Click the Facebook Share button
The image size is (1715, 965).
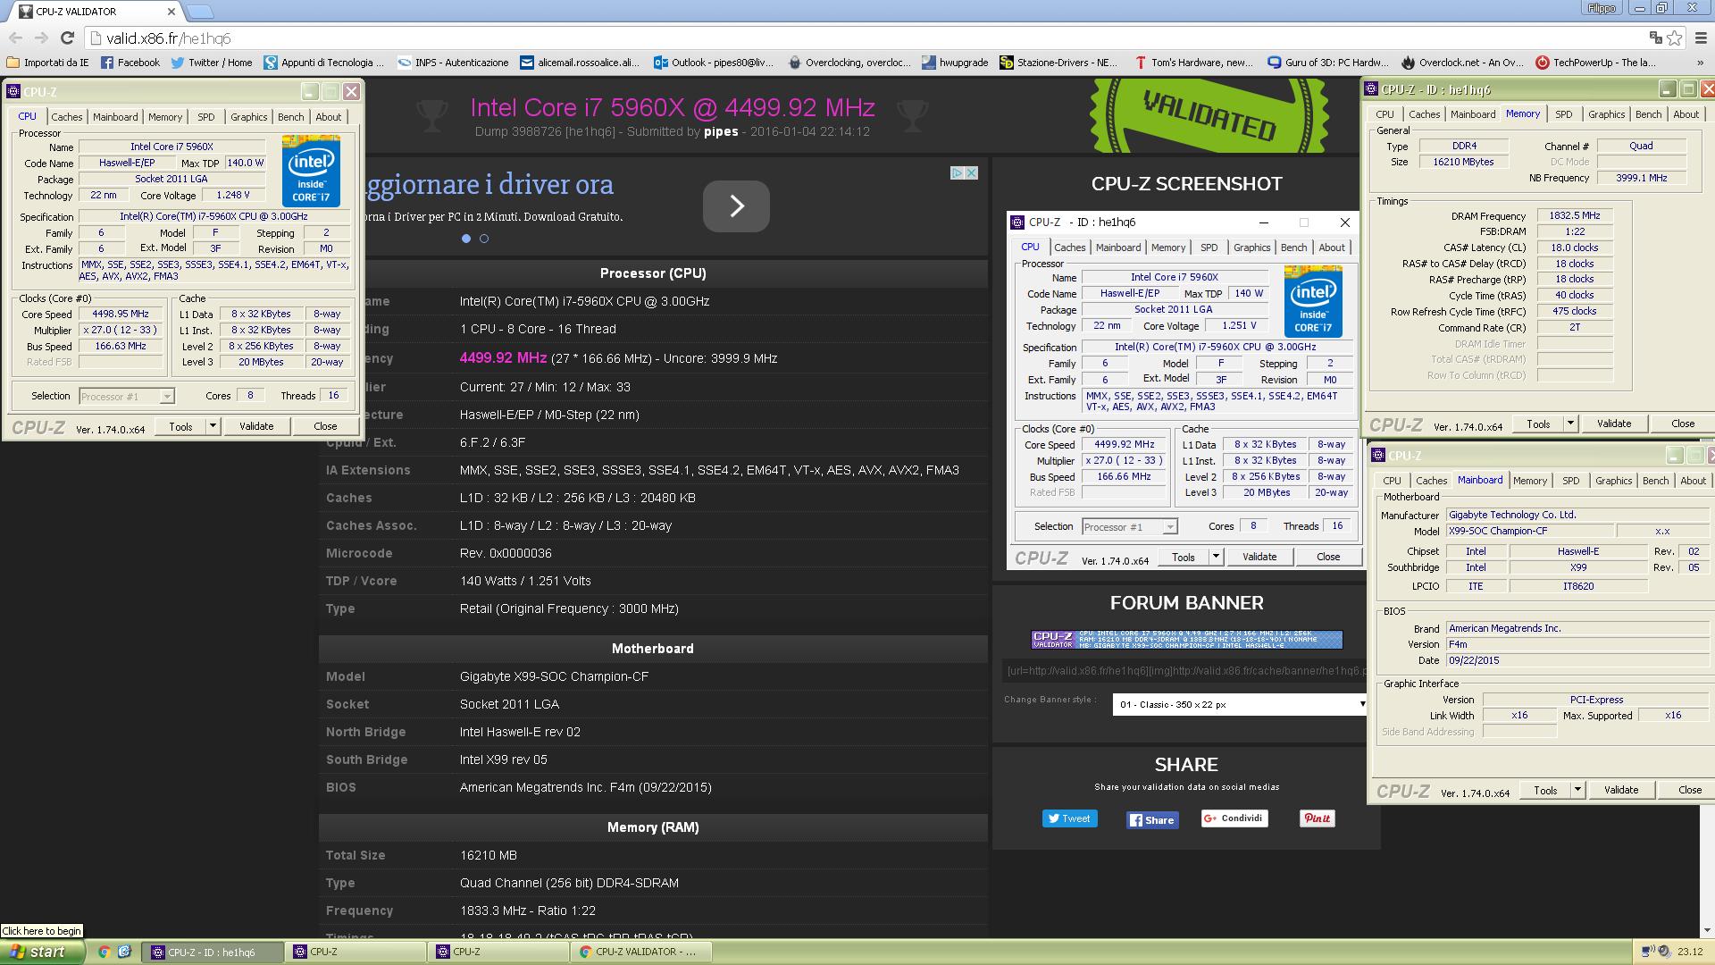click(1151, 820)
